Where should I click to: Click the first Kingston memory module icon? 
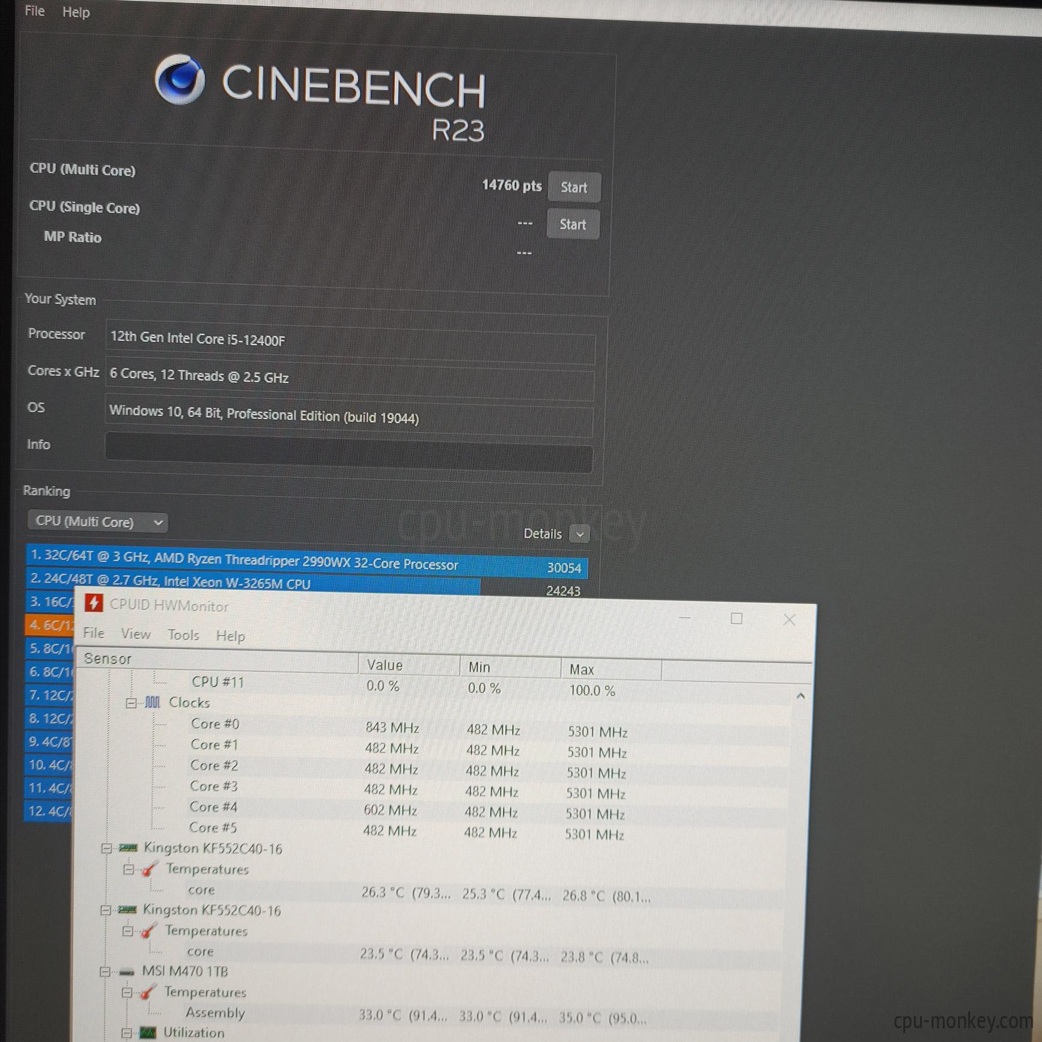point(127,848)
